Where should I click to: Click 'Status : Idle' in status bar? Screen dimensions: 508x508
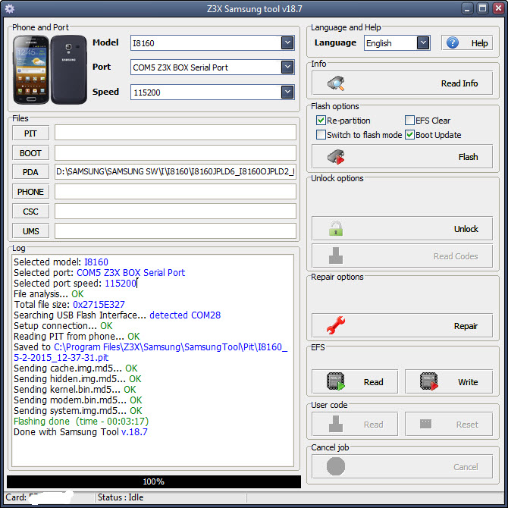[x=121, y=497]
